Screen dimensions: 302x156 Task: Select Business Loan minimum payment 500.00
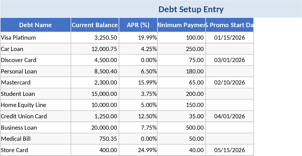tap(182, 128)
